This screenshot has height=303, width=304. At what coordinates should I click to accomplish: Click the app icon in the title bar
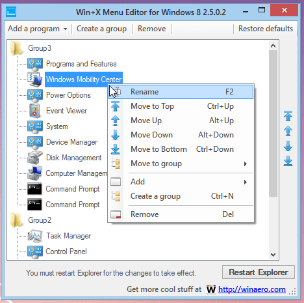pyautogui.click(x=11, y=12)
